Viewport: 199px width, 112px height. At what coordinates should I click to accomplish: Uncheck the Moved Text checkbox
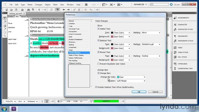tap(98, 52)
